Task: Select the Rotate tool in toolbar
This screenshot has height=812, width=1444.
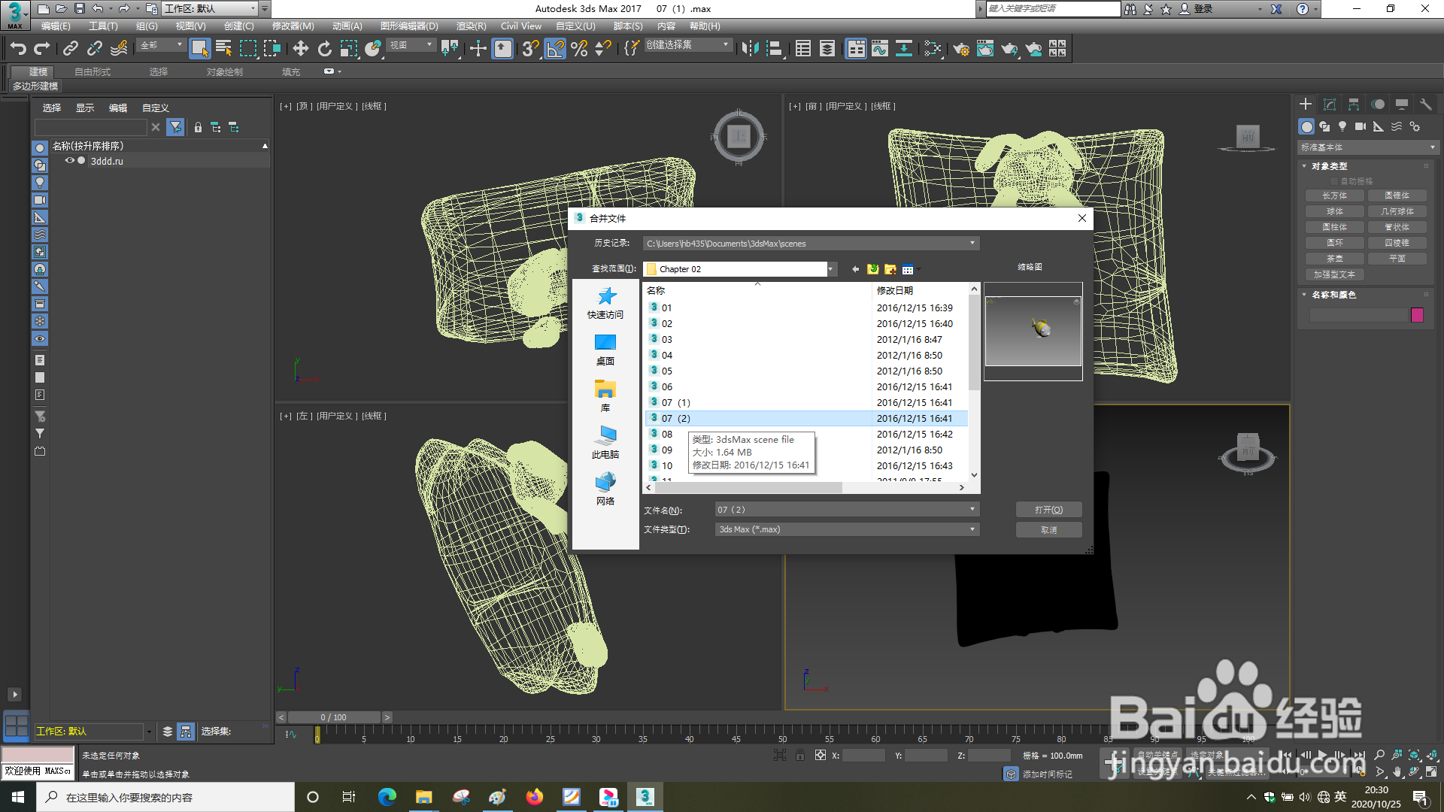Action: click(x=324, y=49)
